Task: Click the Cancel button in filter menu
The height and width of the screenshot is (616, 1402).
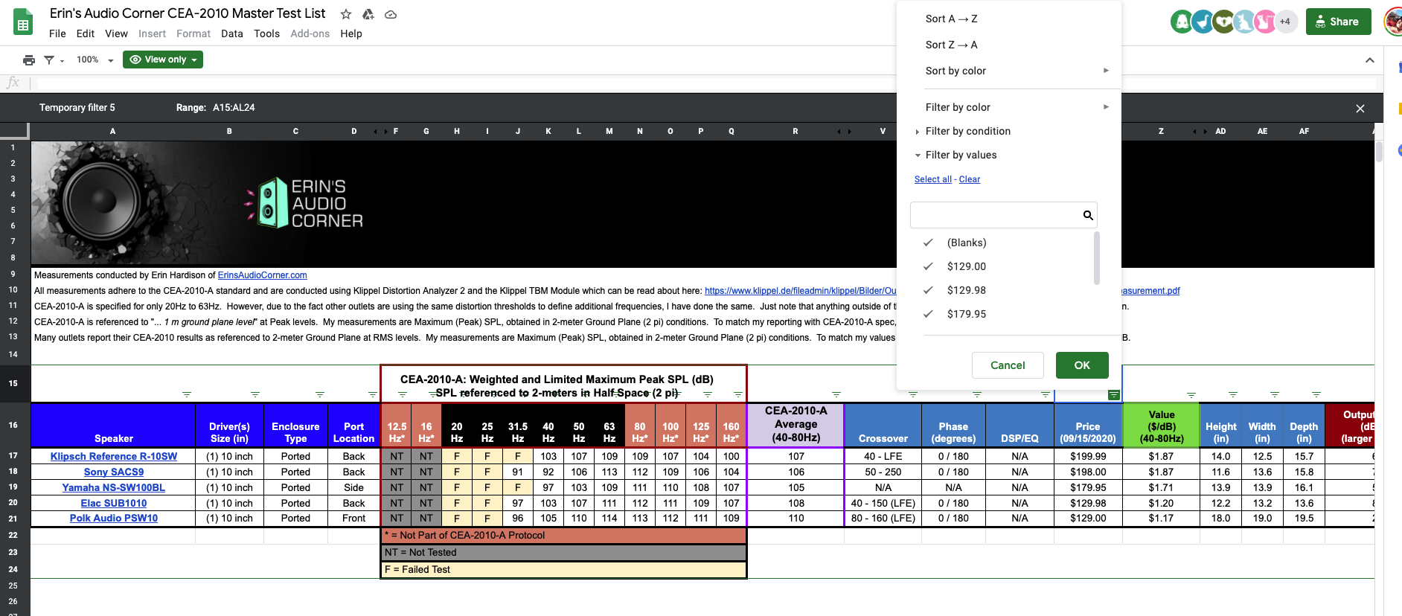Action: (1008, 365)
